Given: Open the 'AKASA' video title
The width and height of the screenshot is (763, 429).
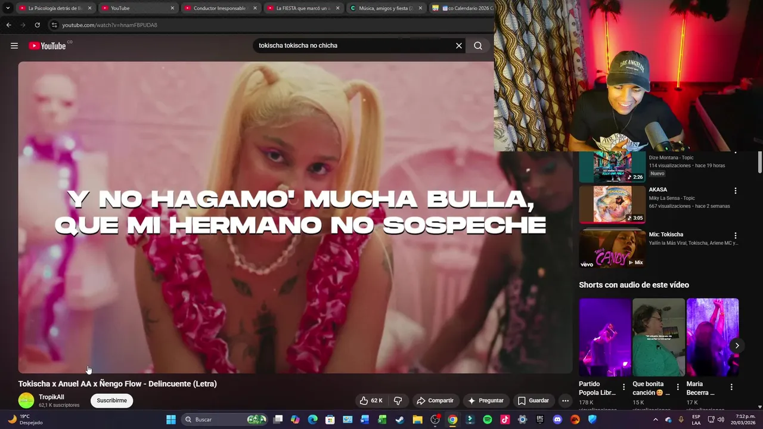Looking at the screenshot, I should point(658,189).
